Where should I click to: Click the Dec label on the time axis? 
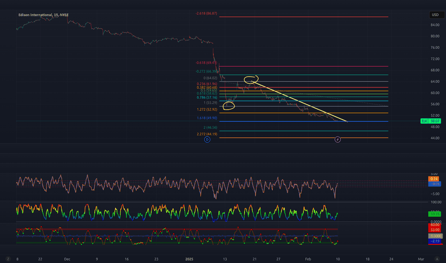pos(67,259)
